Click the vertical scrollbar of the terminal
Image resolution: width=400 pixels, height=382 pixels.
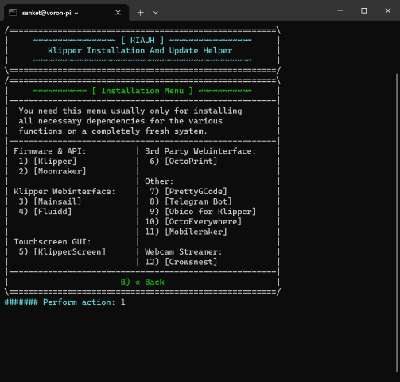(x=397, y=223)
